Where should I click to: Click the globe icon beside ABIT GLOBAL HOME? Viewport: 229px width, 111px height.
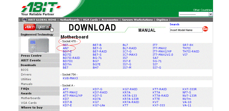(x=24, y=20)
